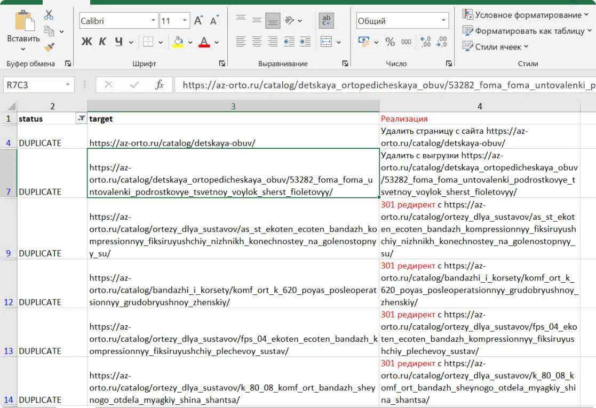Viewport: 596px width, 408px height.
Task: Click the thousands separator 000 button
Action: pyautogui.click(x=406, y=42)
